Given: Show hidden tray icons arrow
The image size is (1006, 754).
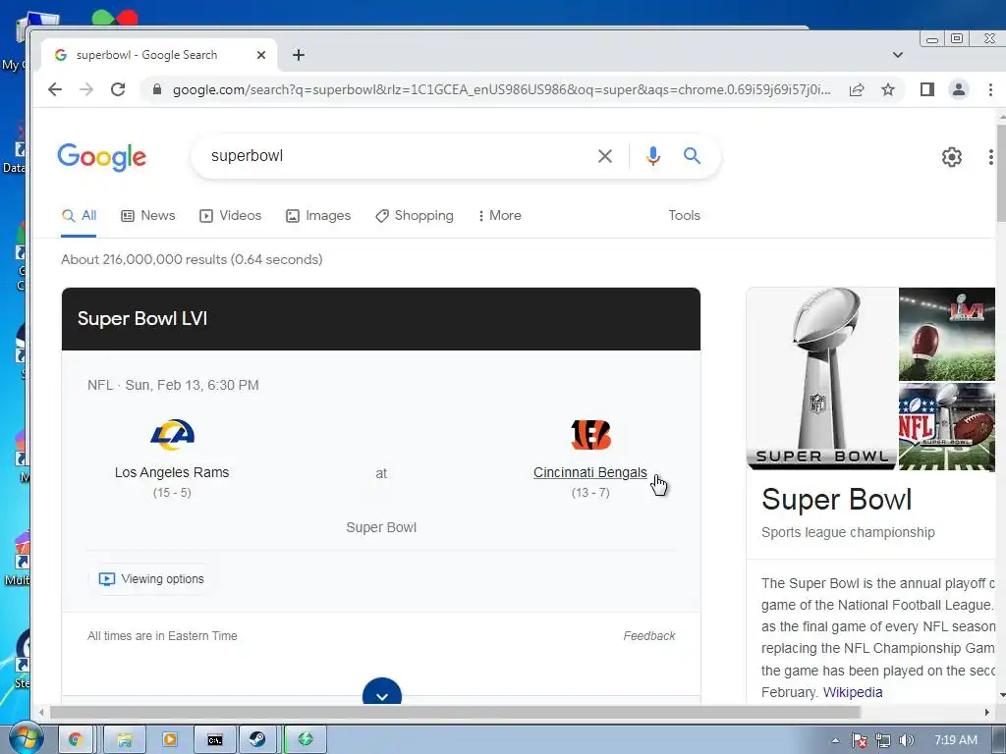Looking at the screenshot, I should click(x=835, y=740).
